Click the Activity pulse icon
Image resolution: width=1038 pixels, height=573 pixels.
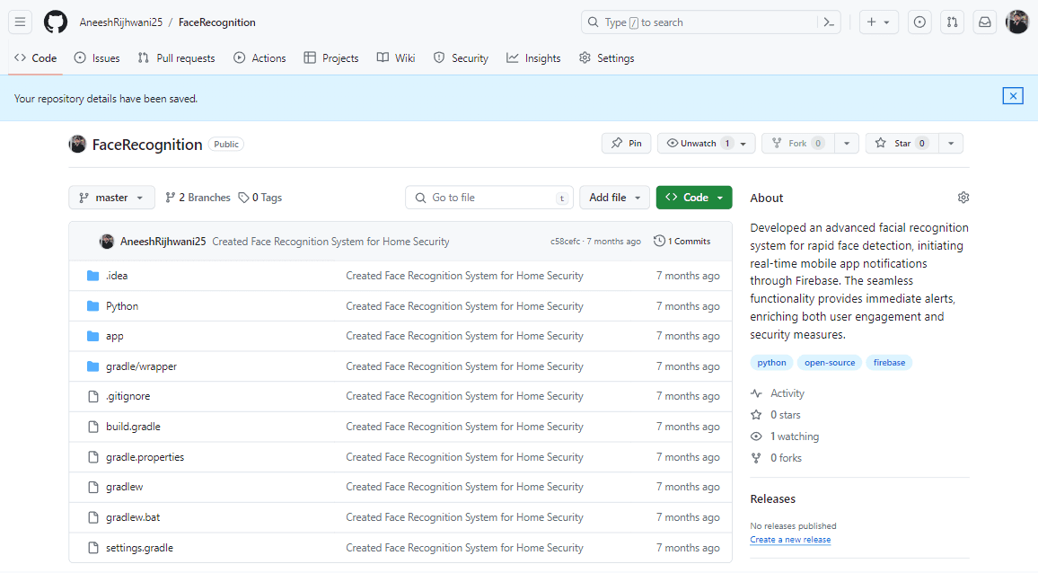(756, 393)
